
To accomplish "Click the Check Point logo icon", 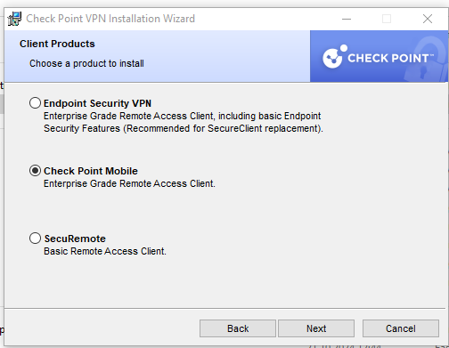I will [x=335, y=56].
